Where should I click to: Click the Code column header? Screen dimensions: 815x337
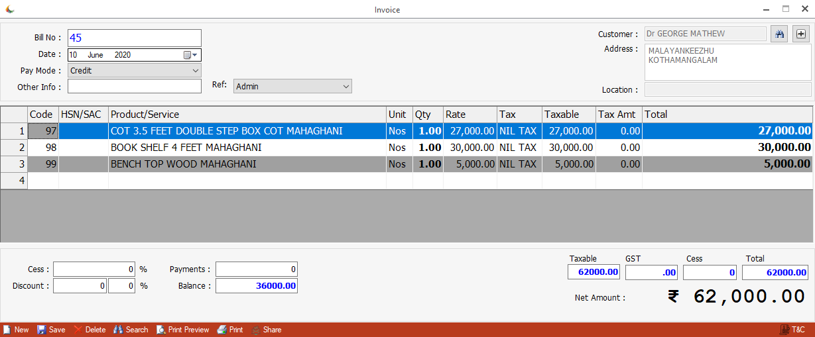pos(43,115)
